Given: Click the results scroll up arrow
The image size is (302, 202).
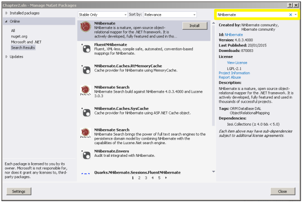Looking at the screenshot, I should tap(213, 23).
